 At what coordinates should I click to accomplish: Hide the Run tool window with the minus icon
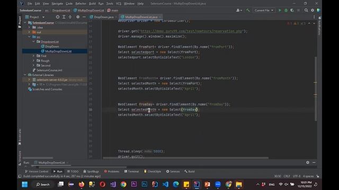(x=314, y=163)
